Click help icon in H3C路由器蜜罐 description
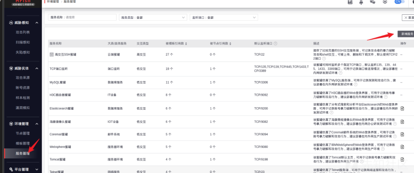 pos(386,97)
